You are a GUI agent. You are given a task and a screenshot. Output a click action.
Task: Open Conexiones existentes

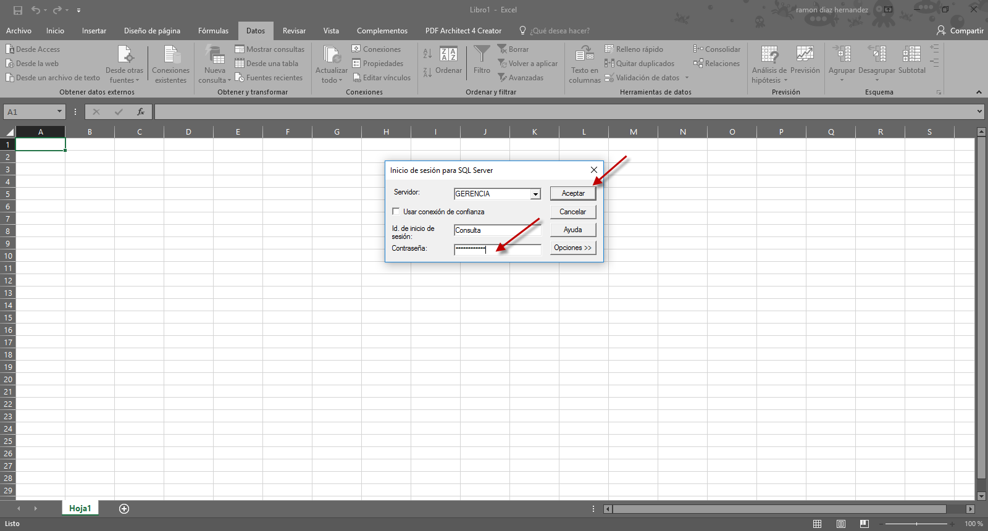coord(170,64)
